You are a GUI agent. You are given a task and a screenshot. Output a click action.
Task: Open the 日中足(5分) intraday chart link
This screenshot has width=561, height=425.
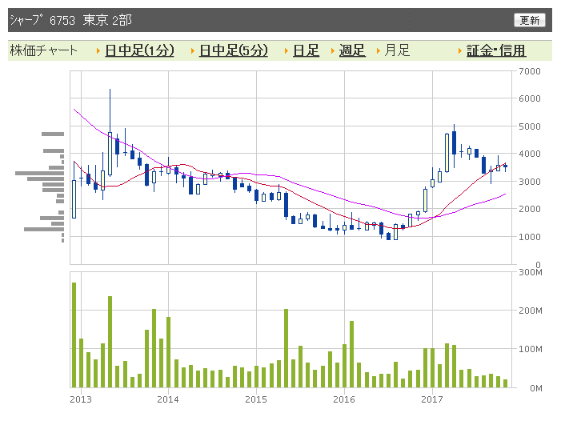[233, 50]
